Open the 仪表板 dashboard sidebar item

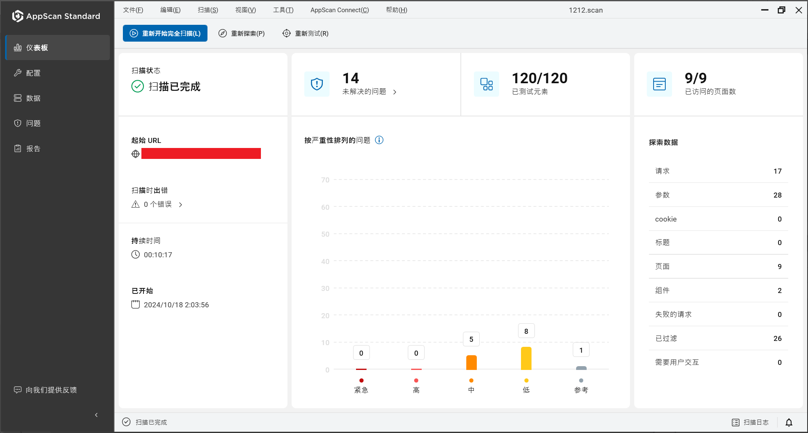point(57,48)
